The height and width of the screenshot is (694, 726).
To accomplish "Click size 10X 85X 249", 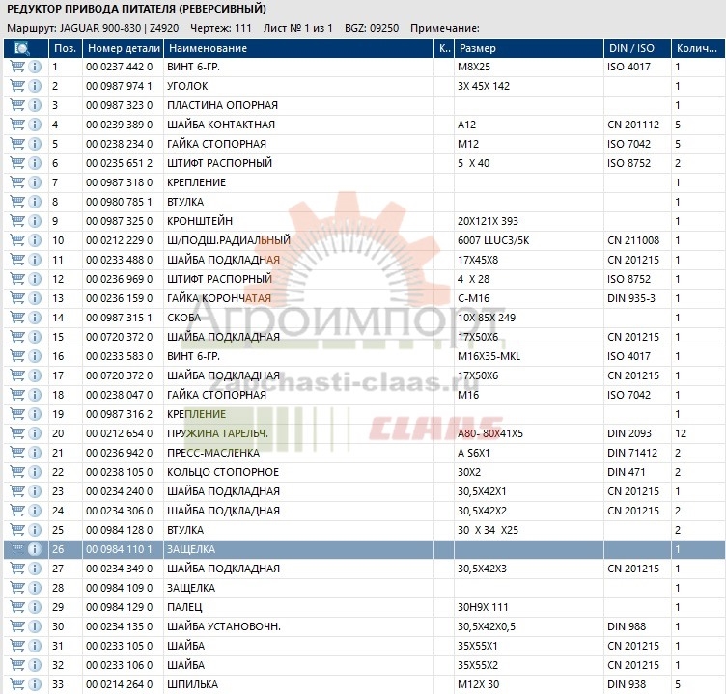I will click(487, 318).
